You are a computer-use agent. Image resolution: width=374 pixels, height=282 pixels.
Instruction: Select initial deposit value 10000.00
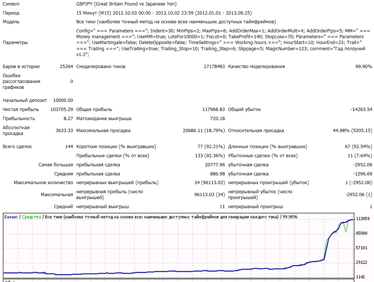coord(63,100)
